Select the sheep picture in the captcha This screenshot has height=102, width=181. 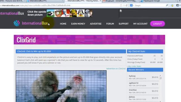(50, 13)
